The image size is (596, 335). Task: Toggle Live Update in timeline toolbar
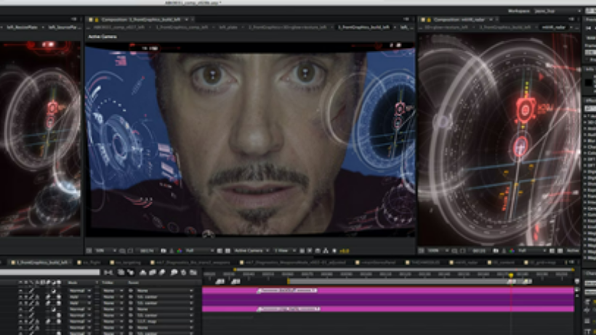coord(121,273)
